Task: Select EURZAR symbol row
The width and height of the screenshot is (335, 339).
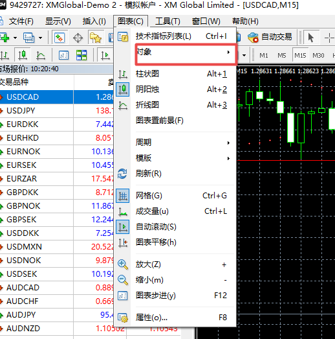Action: (56, 179)
